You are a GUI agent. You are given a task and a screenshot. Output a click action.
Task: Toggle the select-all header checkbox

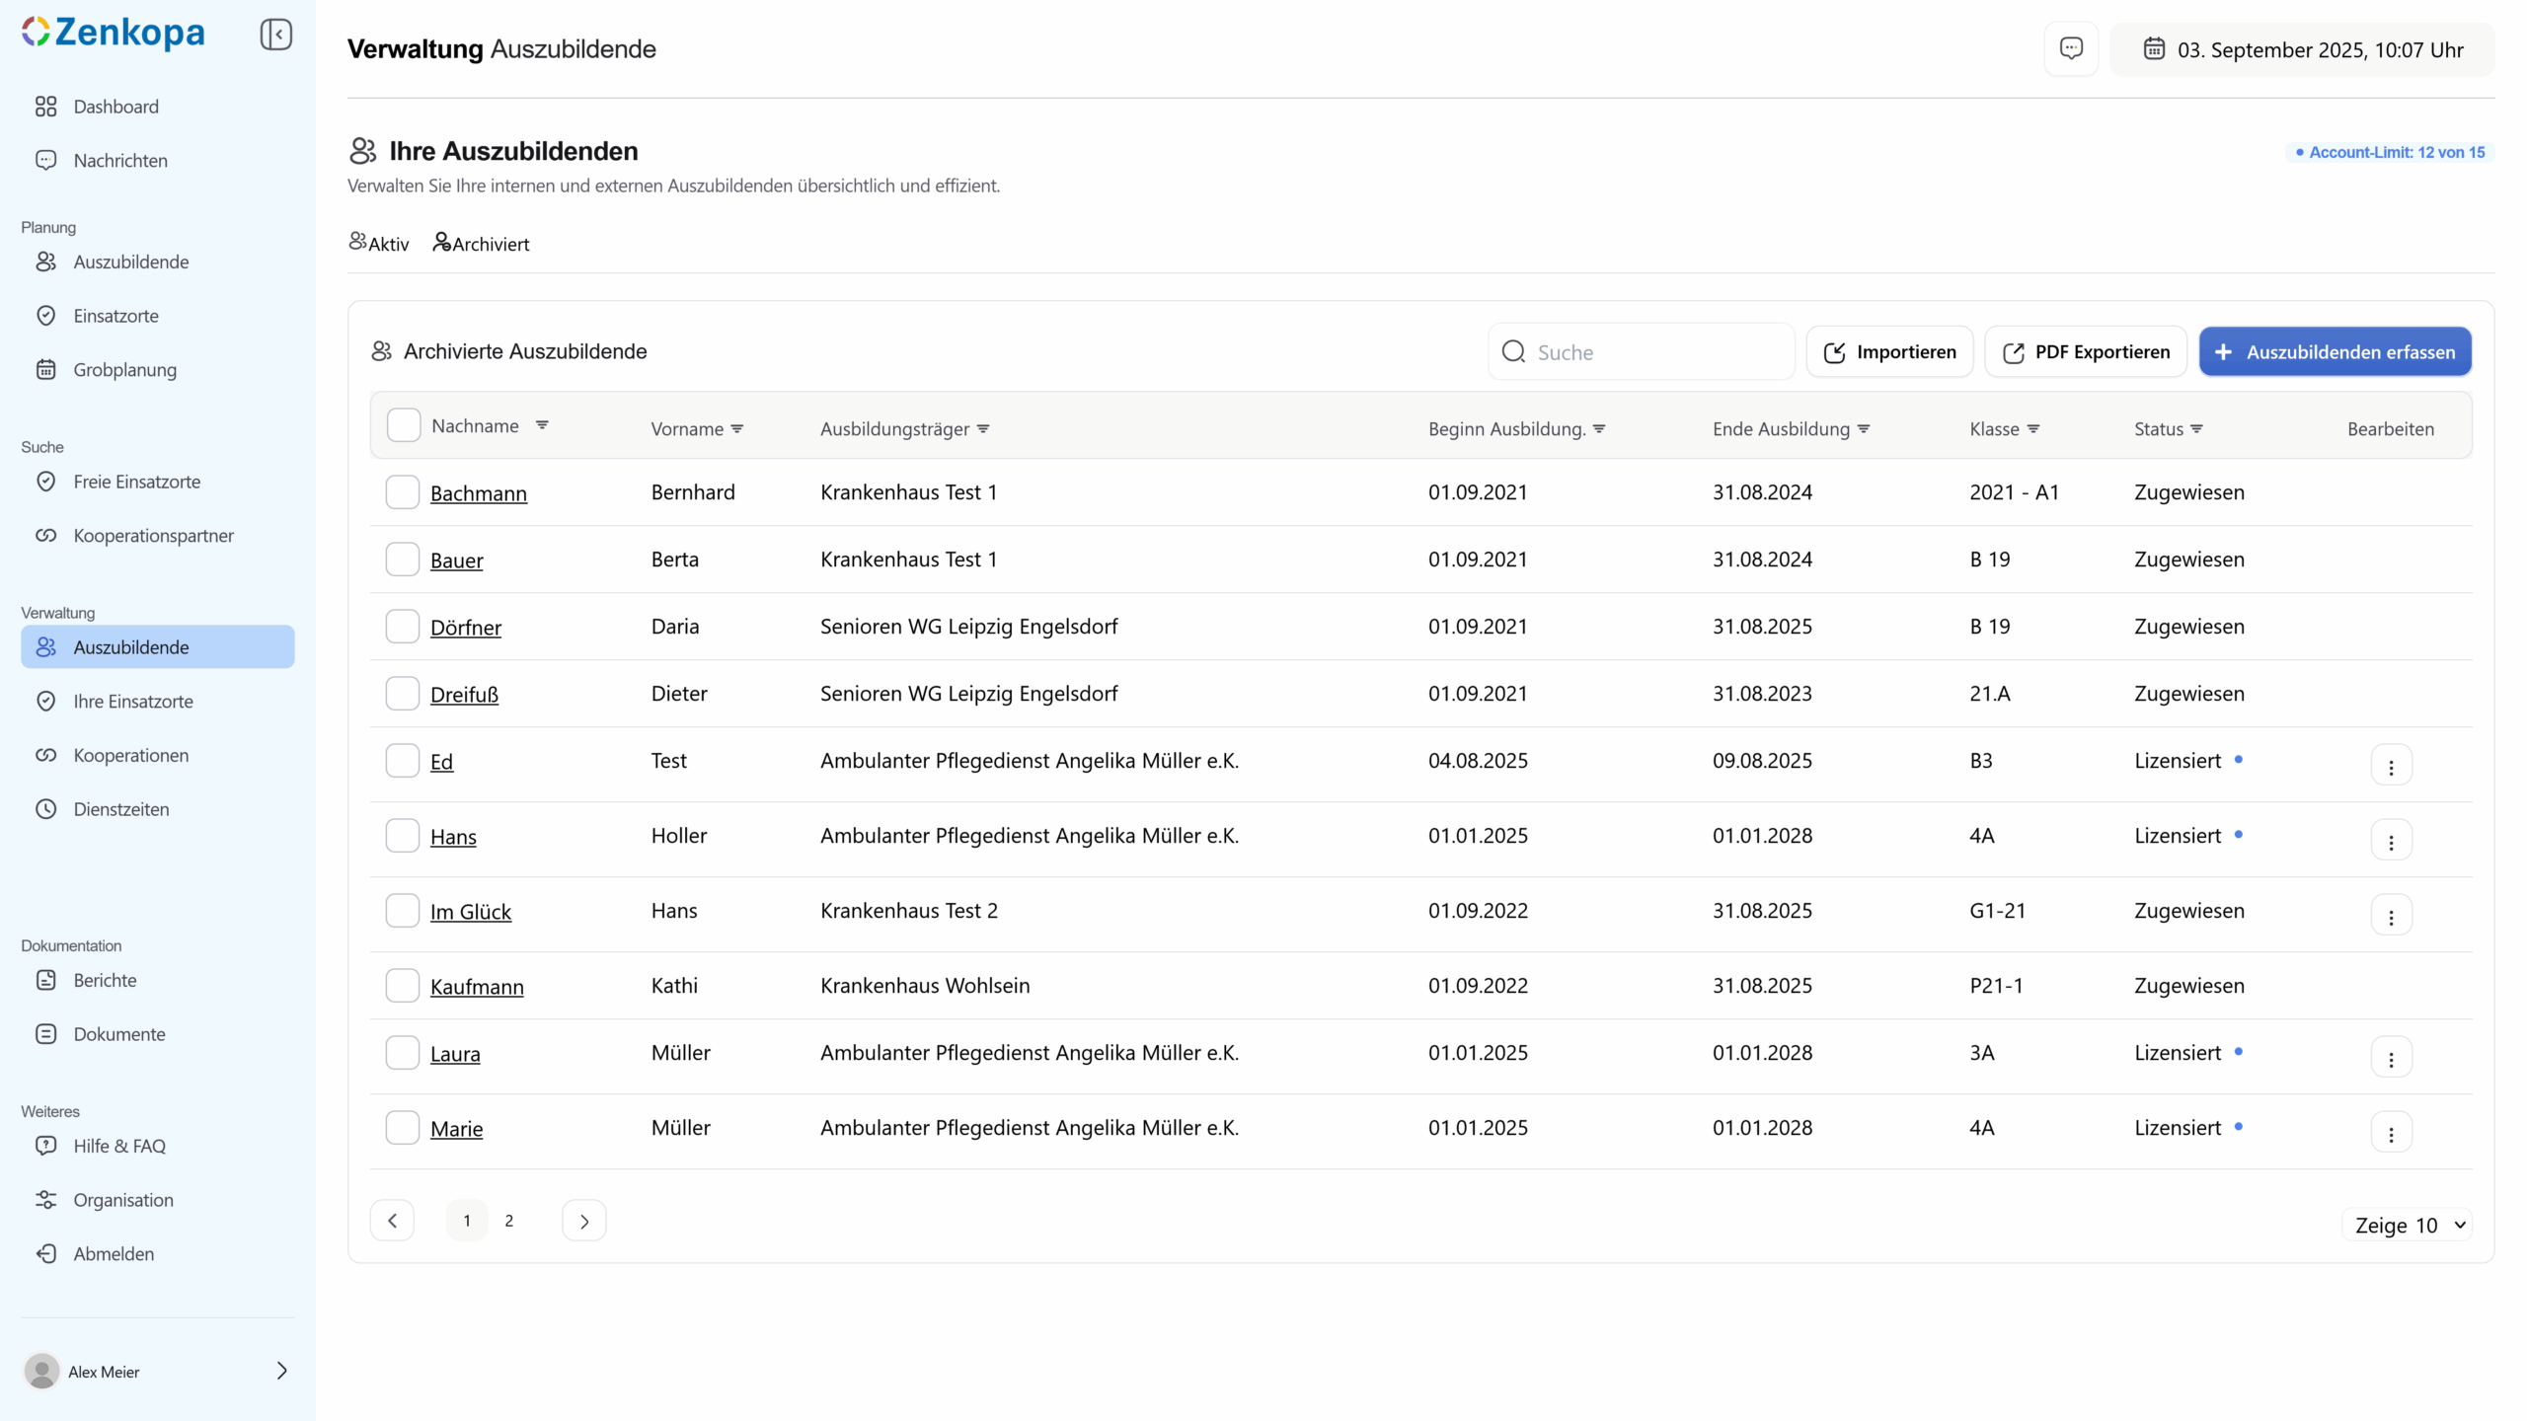(x=403, y=425)
